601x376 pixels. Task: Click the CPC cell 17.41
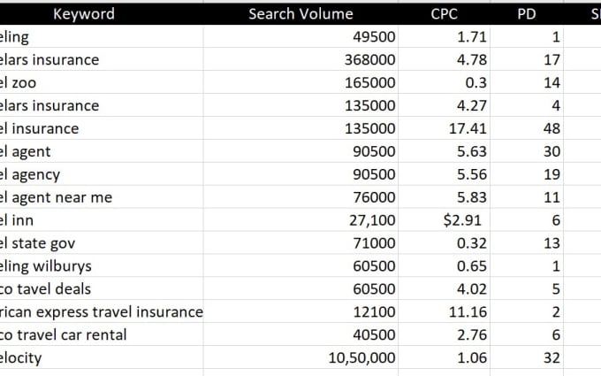[x=445, y=128]
